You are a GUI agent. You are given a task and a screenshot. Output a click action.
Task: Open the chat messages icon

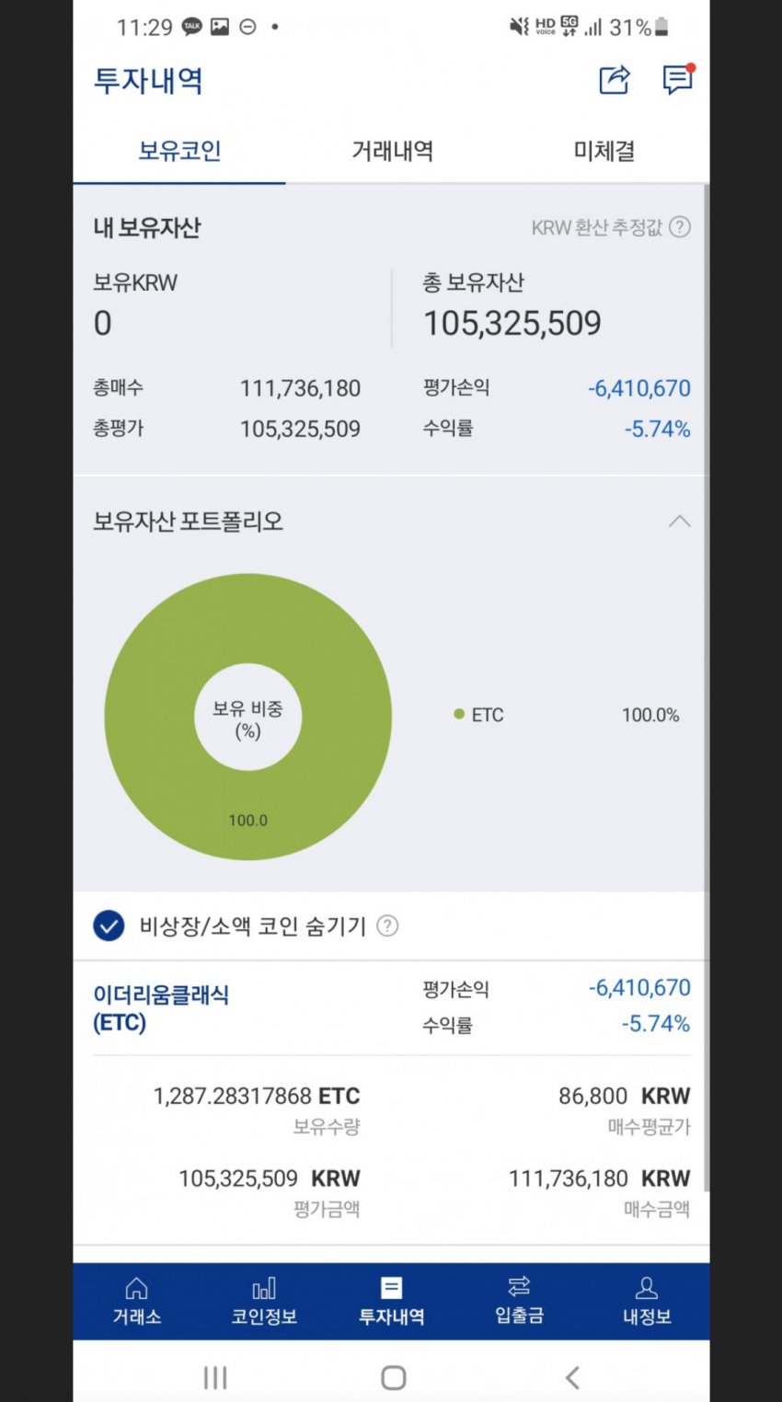tap(678, 80)
